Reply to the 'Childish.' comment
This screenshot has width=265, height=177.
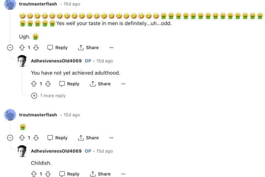click(x=69, y=174)
